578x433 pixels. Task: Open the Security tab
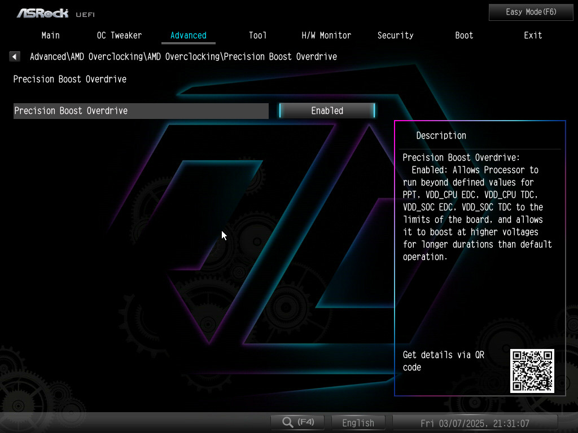[395, 36]
